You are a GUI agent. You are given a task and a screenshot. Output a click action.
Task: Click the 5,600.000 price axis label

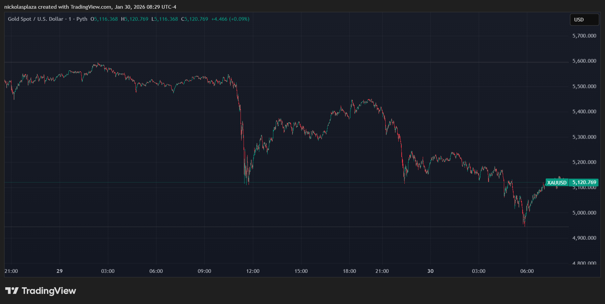click(x=584, y=61)
